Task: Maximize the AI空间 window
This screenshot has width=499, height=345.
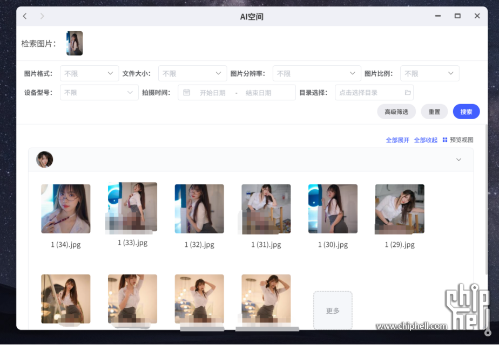Action: click(457, 16)
